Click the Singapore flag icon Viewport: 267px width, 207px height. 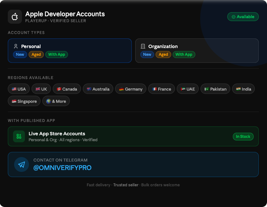click(14, 101)
